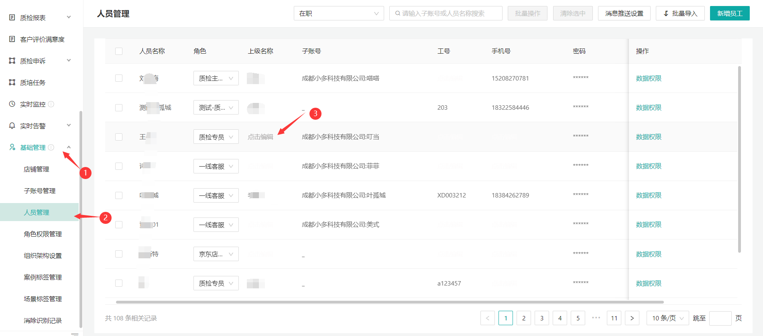Image resolution: width=763 pixels, height=336 pixels.
Task: Click the 批量导入 button
Action: click(680, 13)
